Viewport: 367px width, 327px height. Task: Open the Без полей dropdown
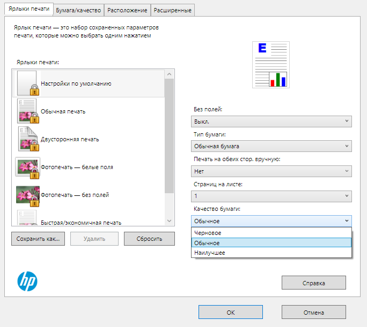click(x=271, y=121)
